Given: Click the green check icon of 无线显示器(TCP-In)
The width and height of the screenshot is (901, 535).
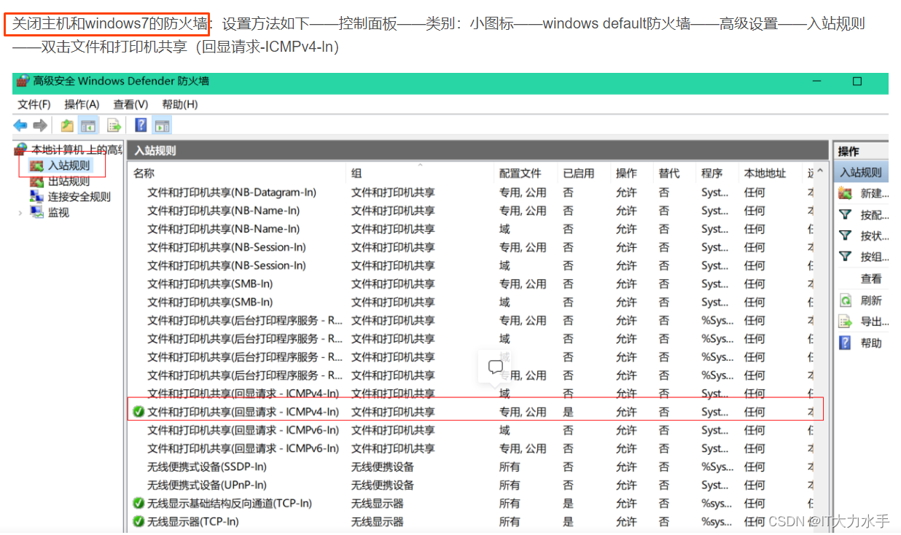Looking at the screenshot, I should click(139, 521).
